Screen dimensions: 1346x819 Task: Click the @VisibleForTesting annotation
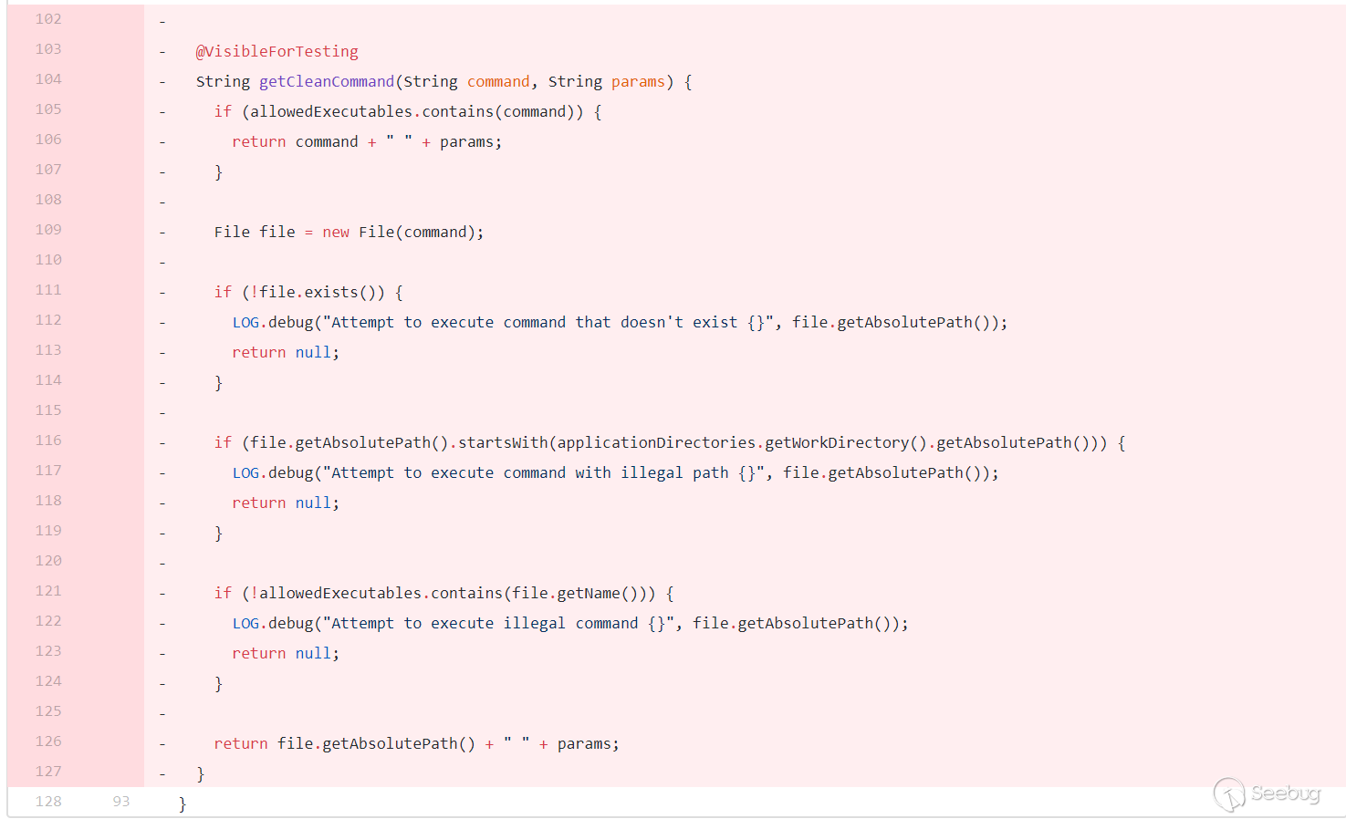click(x=277, y=52)
